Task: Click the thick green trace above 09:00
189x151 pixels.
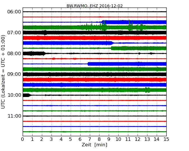Action: click(94, 69)
